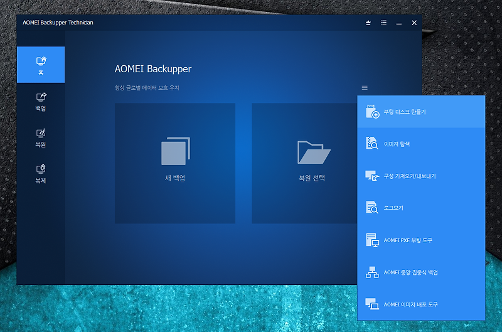Viewport: 502px width, 332px height.
Task: Toggle the tools hamburger menu beside the subtitle
Action: point(365,88)
